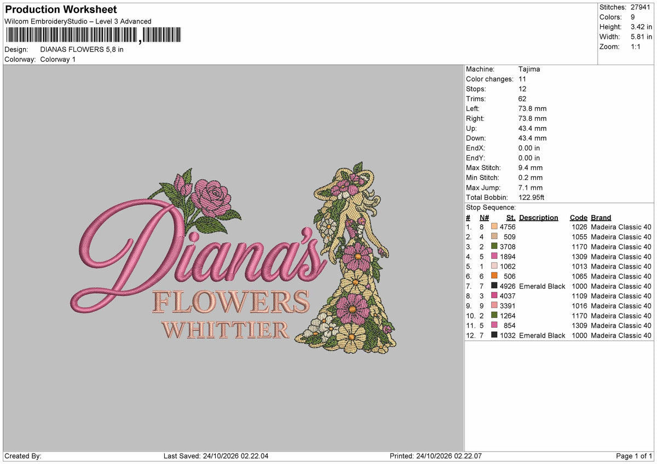657x464 pixels.
Task: Click thread code '1109'
Action: coord(579,296)
